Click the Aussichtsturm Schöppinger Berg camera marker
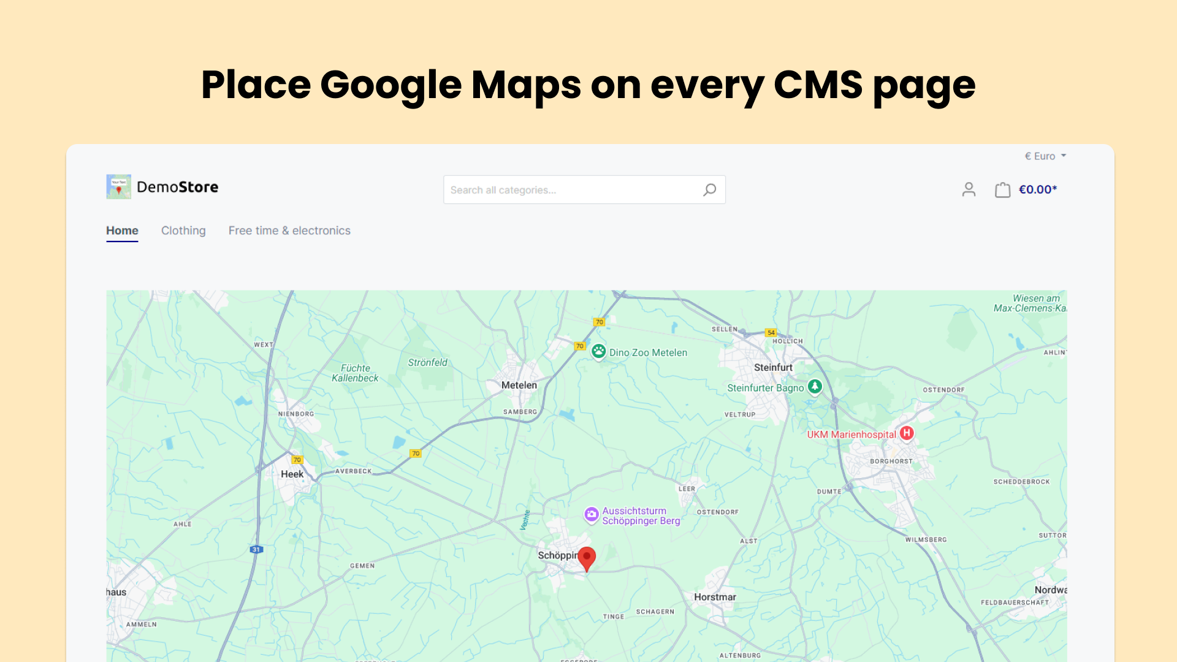The height and width of the screenshot is (662, 1177). (x=591, y=515)
